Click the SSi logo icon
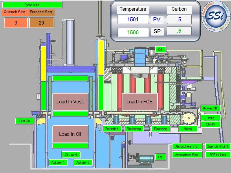Screen dimensions: 231x173 [216, 16]
